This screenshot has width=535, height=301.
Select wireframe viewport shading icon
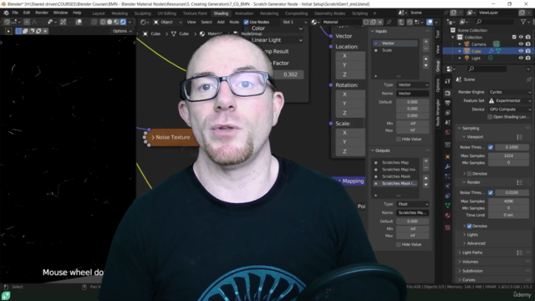[x=103, y=22]
